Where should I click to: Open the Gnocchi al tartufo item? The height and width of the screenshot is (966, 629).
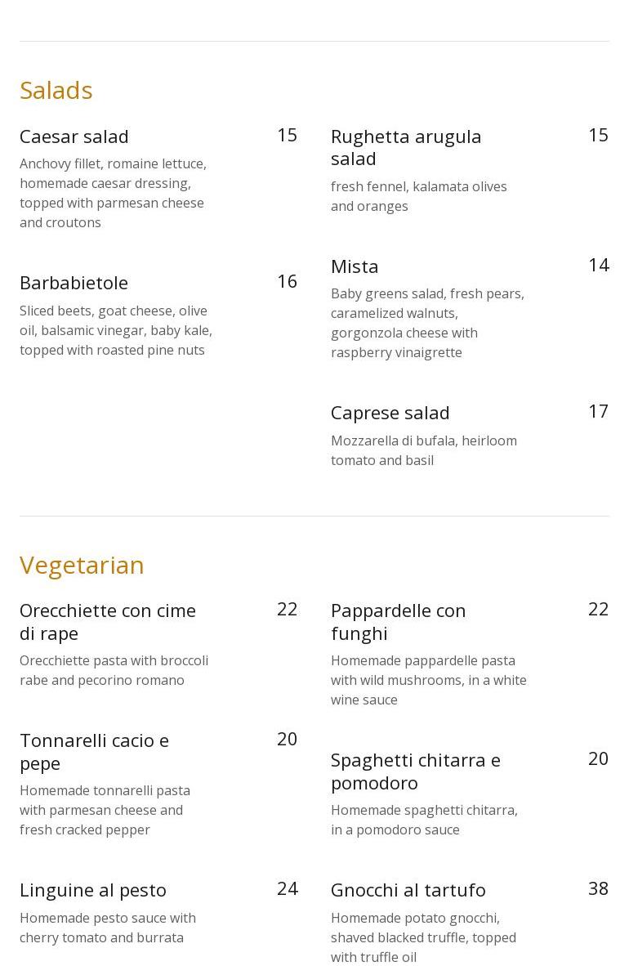[408, 890]
